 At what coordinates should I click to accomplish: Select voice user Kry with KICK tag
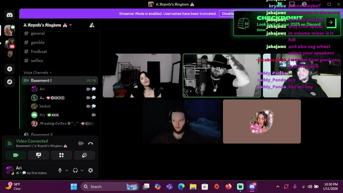[x=64, y=115]
